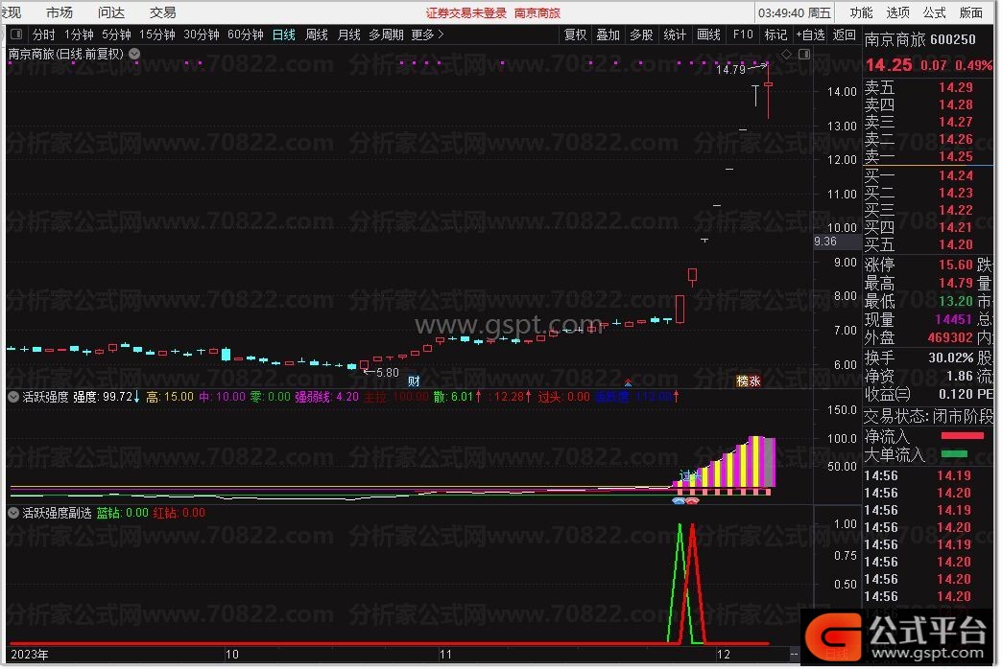Click the 多股 toolbar button

click(x=641, y=35)
